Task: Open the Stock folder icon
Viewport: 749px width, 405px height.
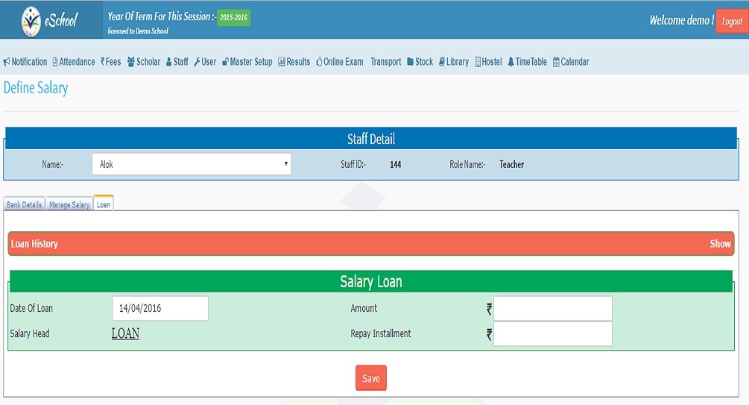Action: tap(411, 62)
